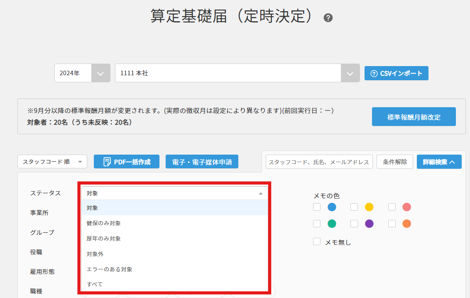
Task: Click the CSVインポート button
Action: [x=396, y=73]
